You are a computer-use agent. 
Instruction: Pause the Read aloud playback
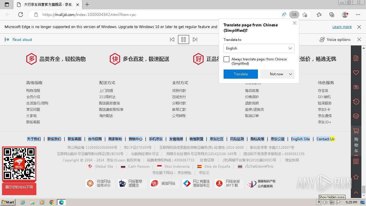(x=184, y=39)
